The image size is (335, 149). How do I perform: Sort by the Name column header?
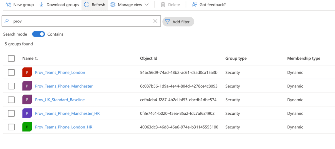[x=28, y=58]
